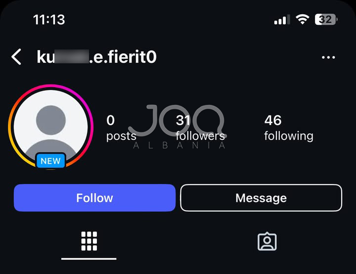Screen dimensions: 356x274
Task: Tap the word "followers" label
Action: pos(200,136)
